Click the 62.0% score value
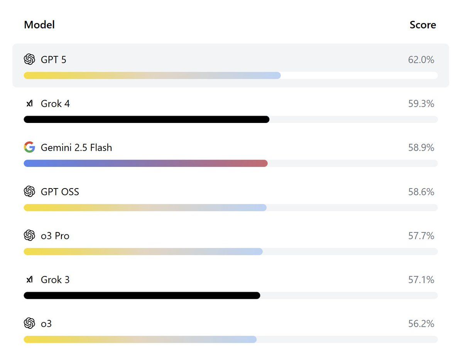This screenshot has height=355, width=463. (x=421, y=60)
